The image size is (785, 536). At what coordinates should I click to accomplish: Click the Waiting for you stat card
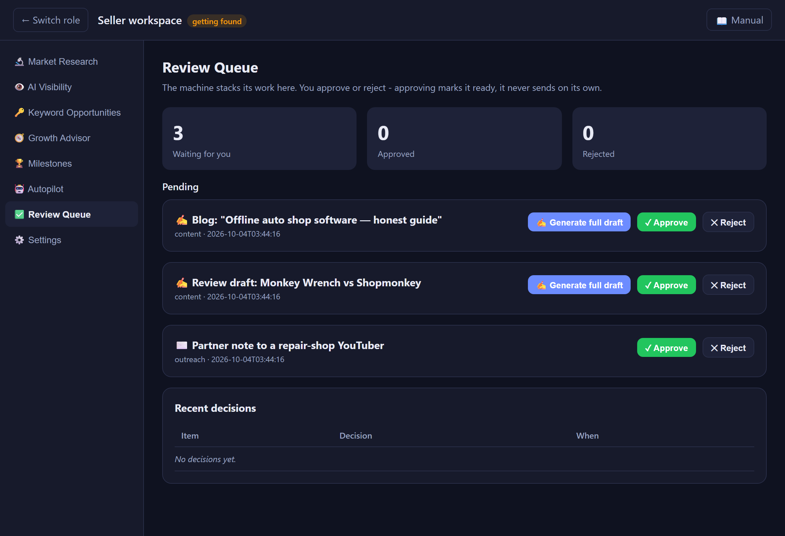coord(259,139)
